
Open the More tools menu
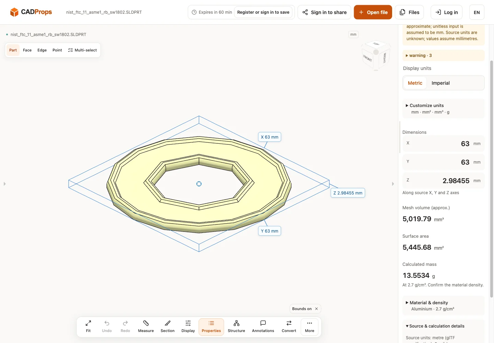coord(309,327)
